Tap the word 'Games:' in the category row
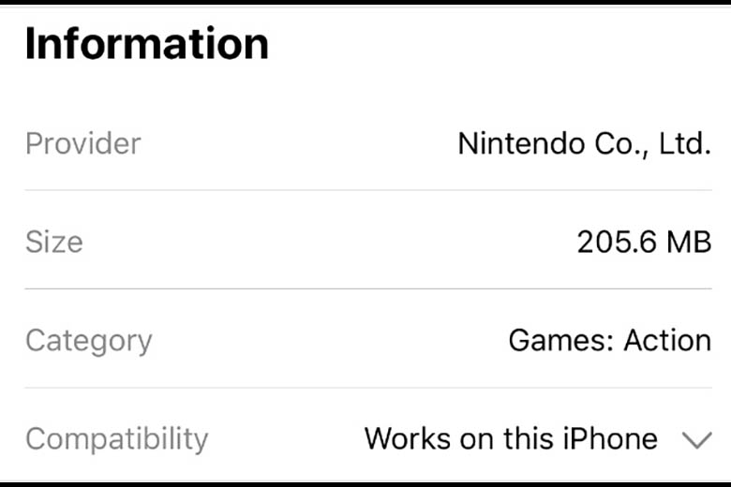 [x=561, y=340]
